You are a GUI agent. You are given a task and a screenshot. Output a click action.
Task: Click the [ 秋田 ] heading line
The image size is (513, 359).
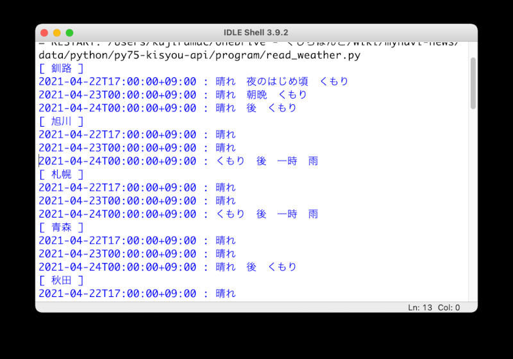(61, 280)
